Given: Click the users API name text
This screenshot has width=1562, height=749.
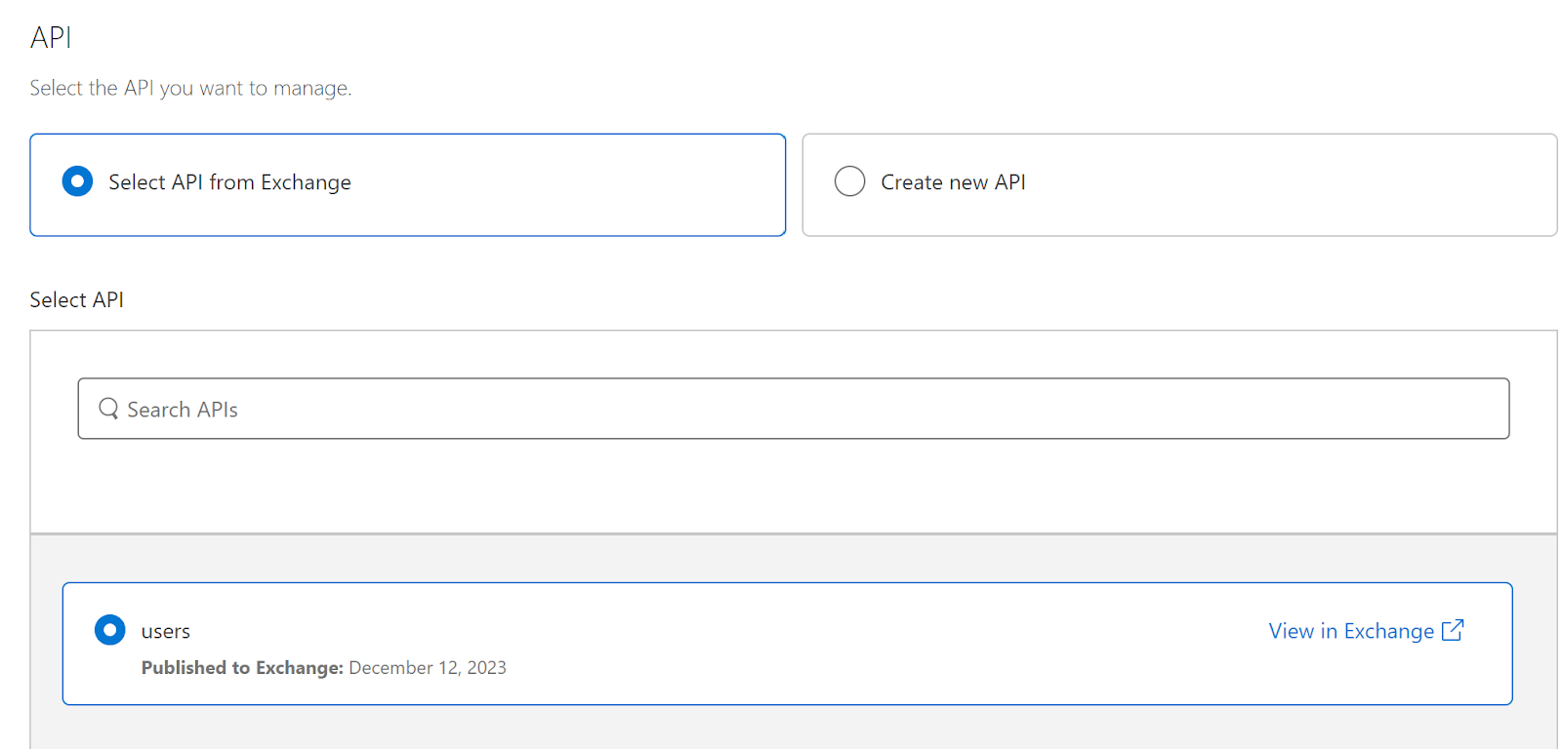Looking at the screenshot, I should [166, 631].
